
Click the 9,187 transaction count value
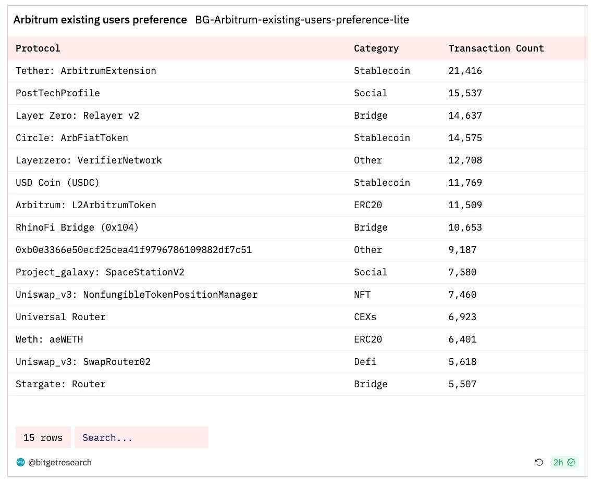[x=462, y=250]
